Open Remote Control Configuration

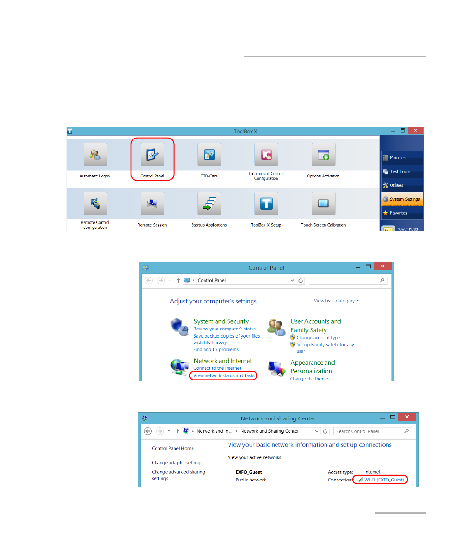pos(95,204)
